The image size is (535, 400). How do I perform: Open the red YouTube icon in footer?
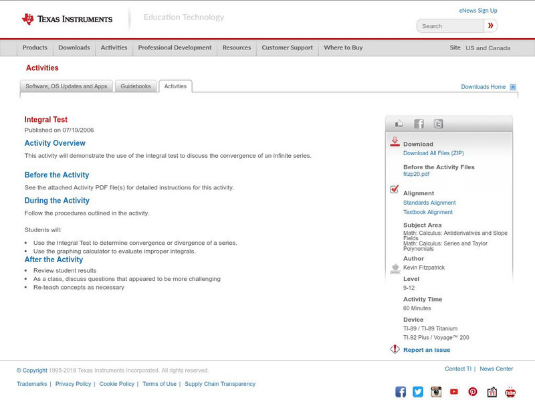454,392
